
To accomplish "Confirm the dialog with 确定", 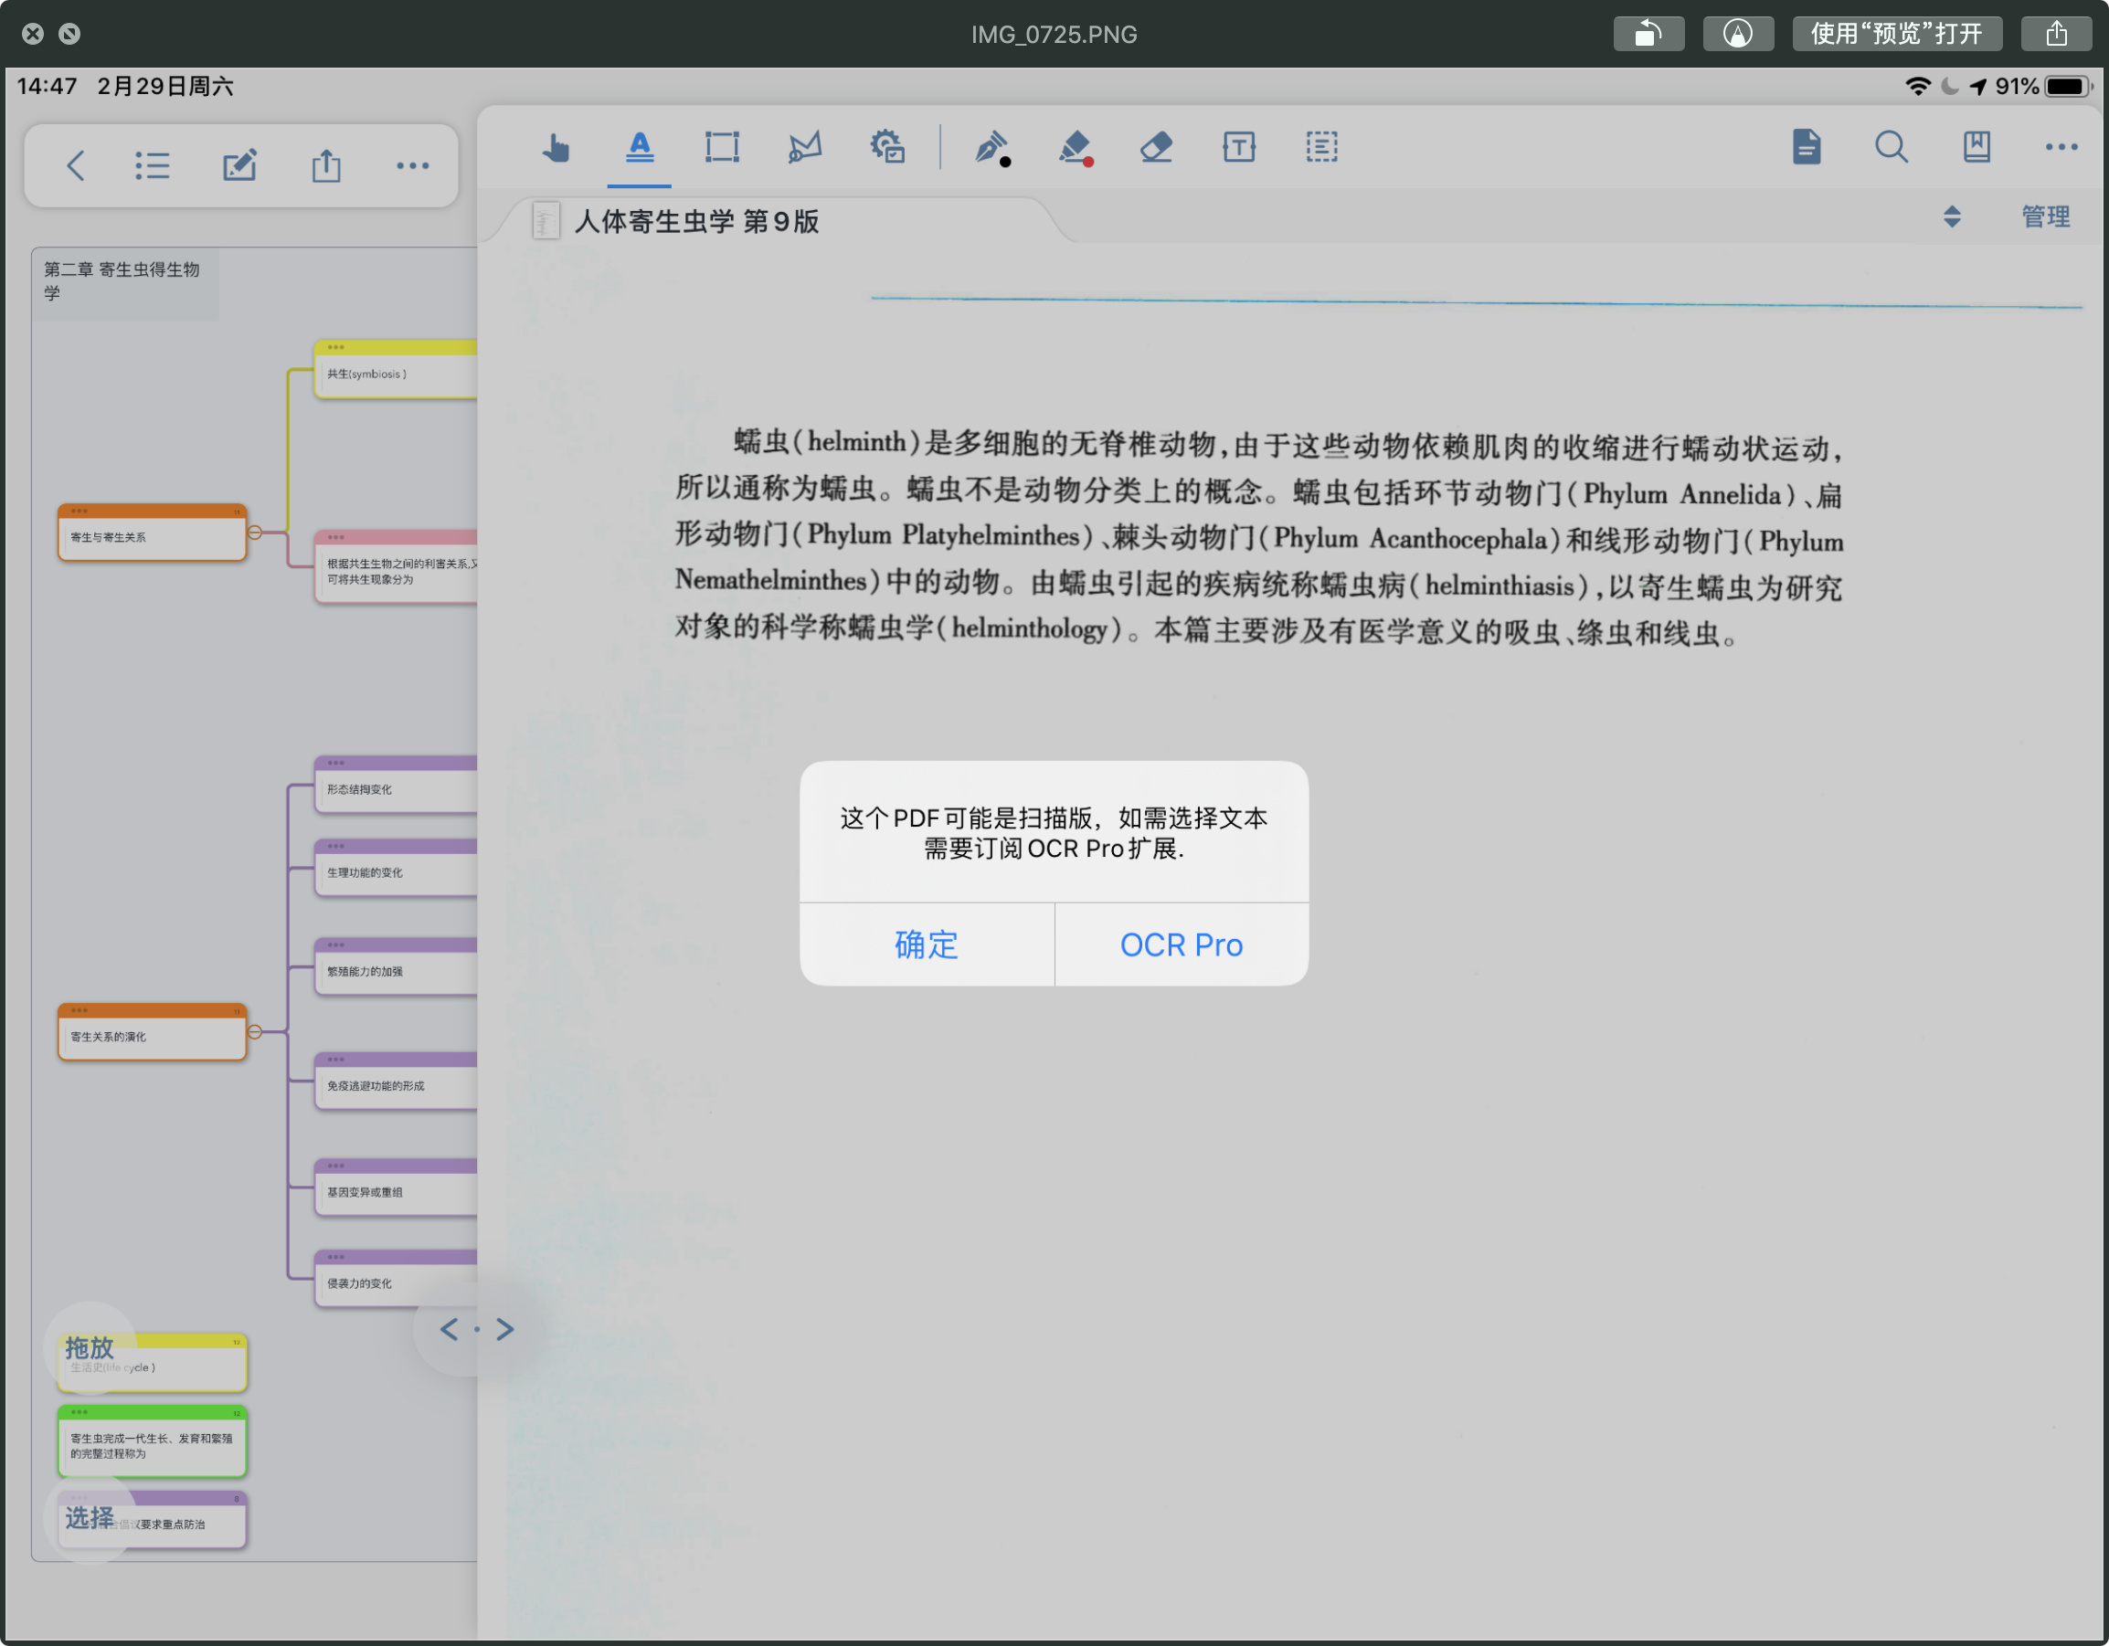I will tap(926, 945).
